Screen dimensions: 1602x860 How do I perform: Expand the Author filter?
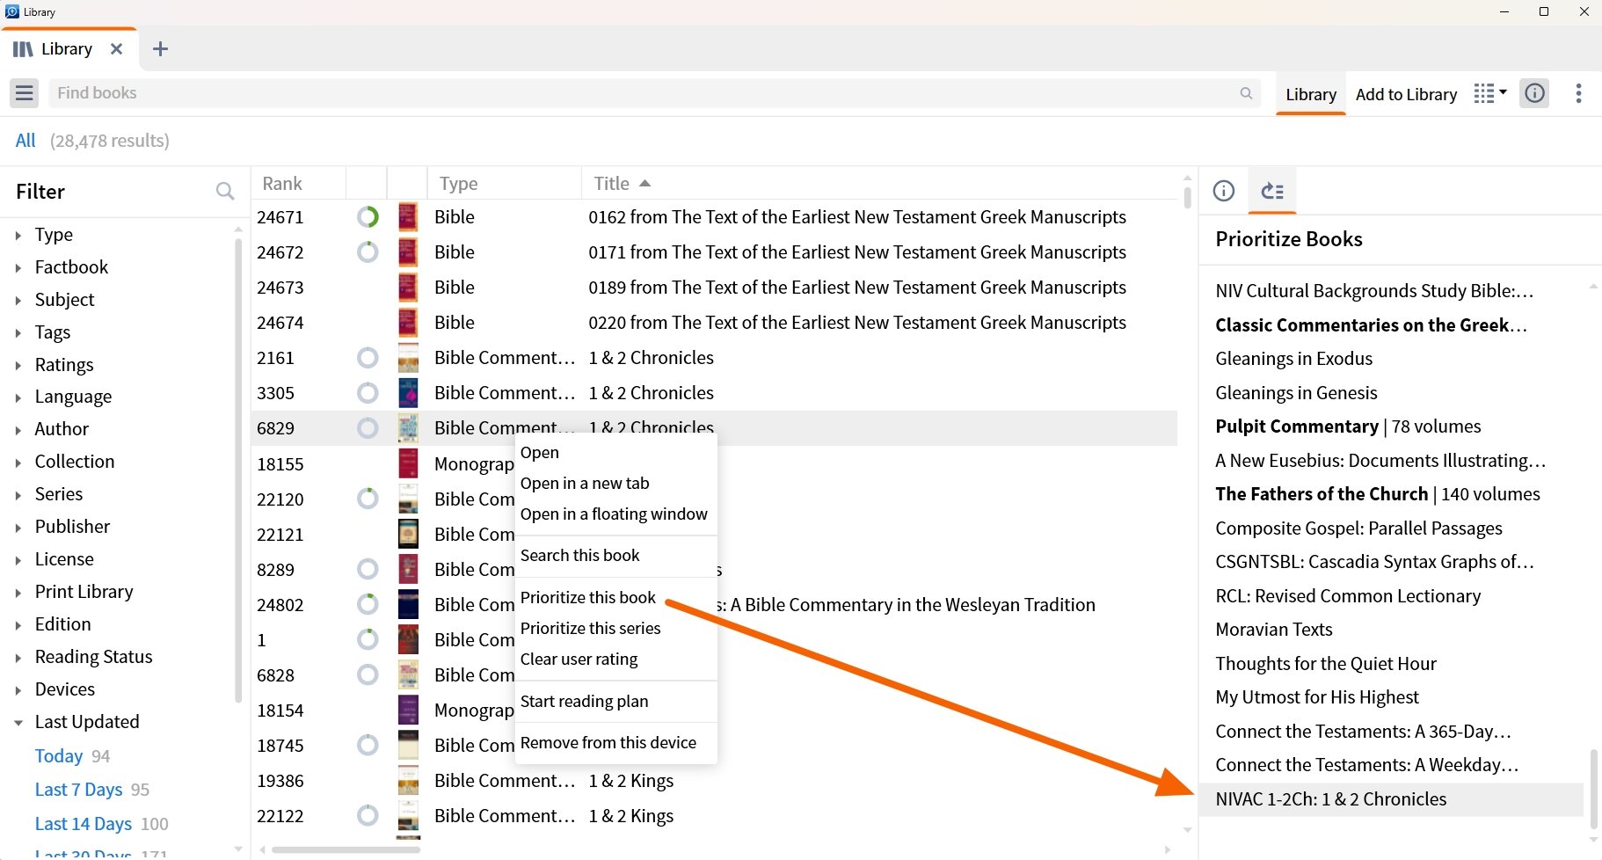pyautogui.click(x=18, y=430)
